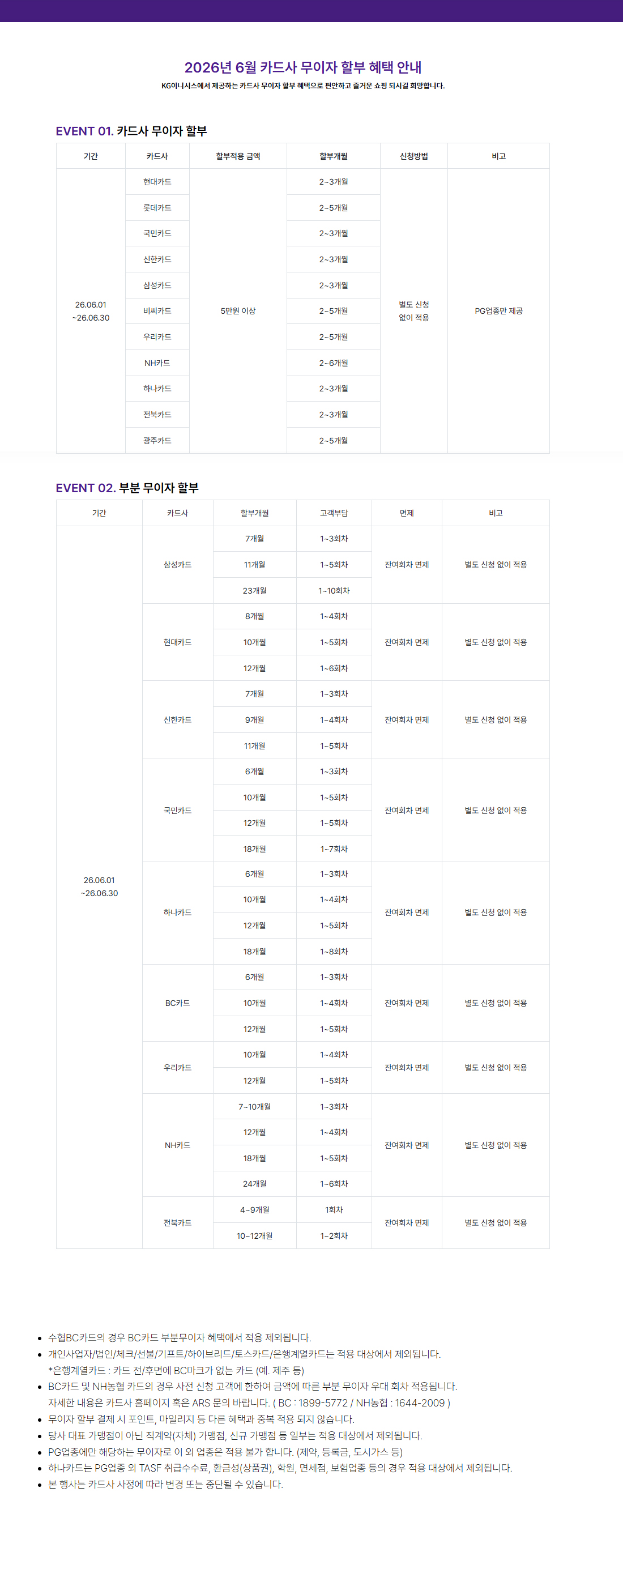Screen dimensions: 623x1586
Task: Click the 현대카드 cell in EVENT 01 table
Action: click(x=157, y=182)
